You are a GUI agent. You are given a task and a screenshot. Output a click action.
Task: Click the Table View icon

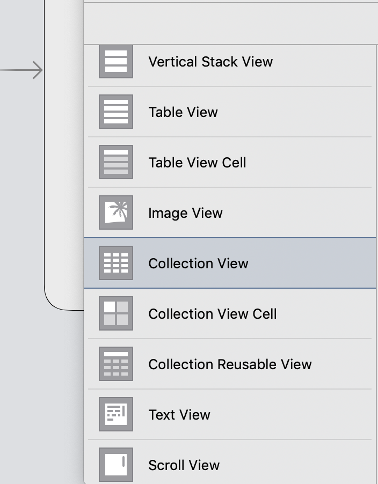(116, 112)
